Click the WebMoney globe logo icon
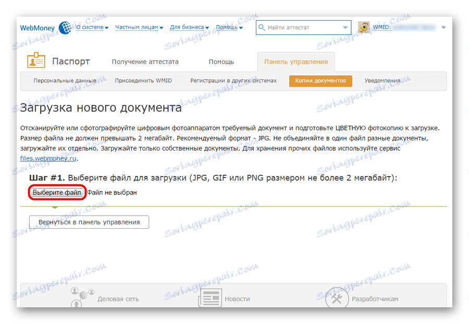The width and height of the screenshot is (469, 324). pos(65,28)
